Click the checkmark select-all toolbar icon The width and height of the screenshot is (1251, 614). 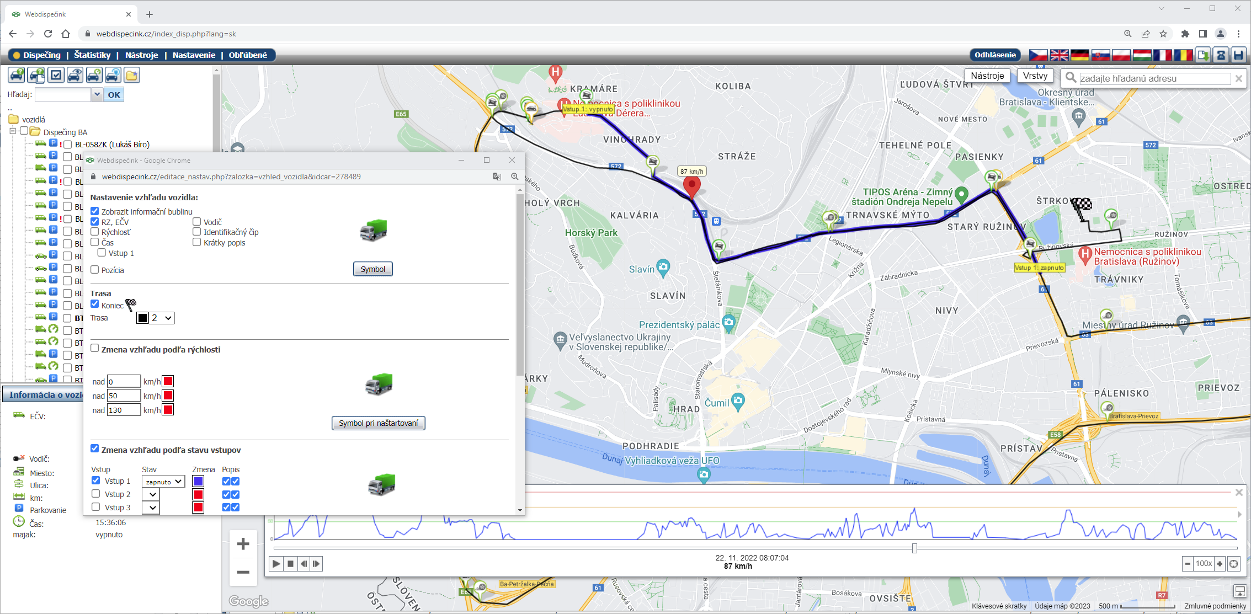(x=56, y=75)
